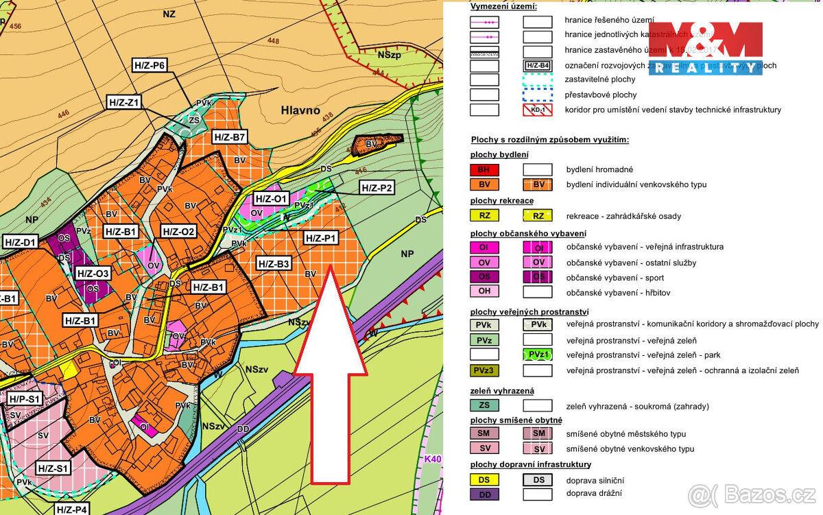Image resolution: width=823 pixels, height=515 pixels.
Task: Click the green PVz1 park color swatch
Action: tap(538, 355)
